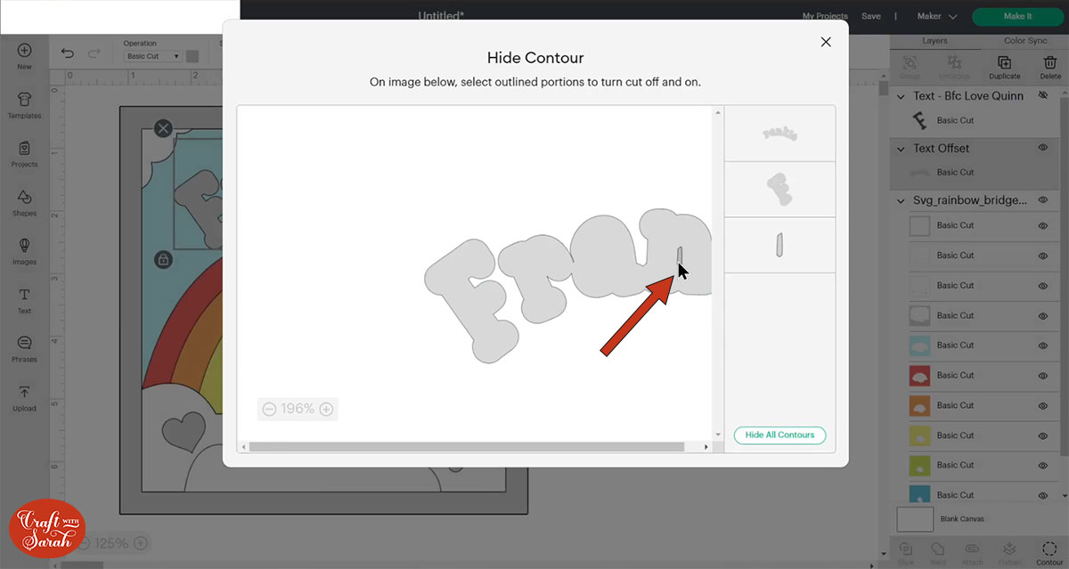Switch to the Color Sync tab
The height and width of the screenshot is (569, 1069).
coord(1024,40)
